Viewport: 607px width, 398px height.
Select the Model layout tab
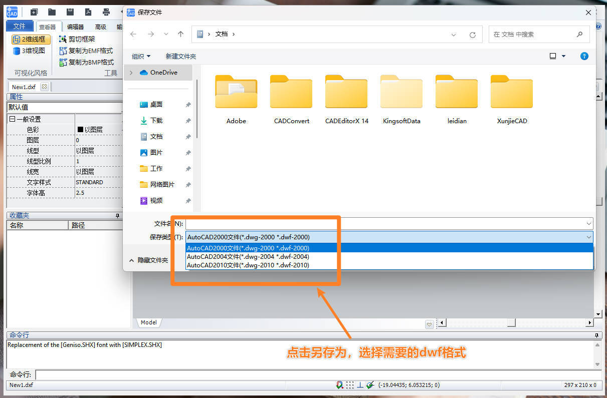coord(148,322)
